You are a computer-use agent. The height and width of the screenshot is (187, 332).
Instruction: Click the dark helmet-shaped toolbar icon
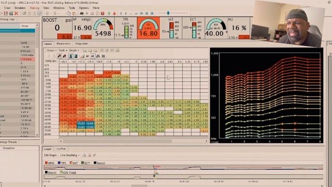[x=82, y=14]
